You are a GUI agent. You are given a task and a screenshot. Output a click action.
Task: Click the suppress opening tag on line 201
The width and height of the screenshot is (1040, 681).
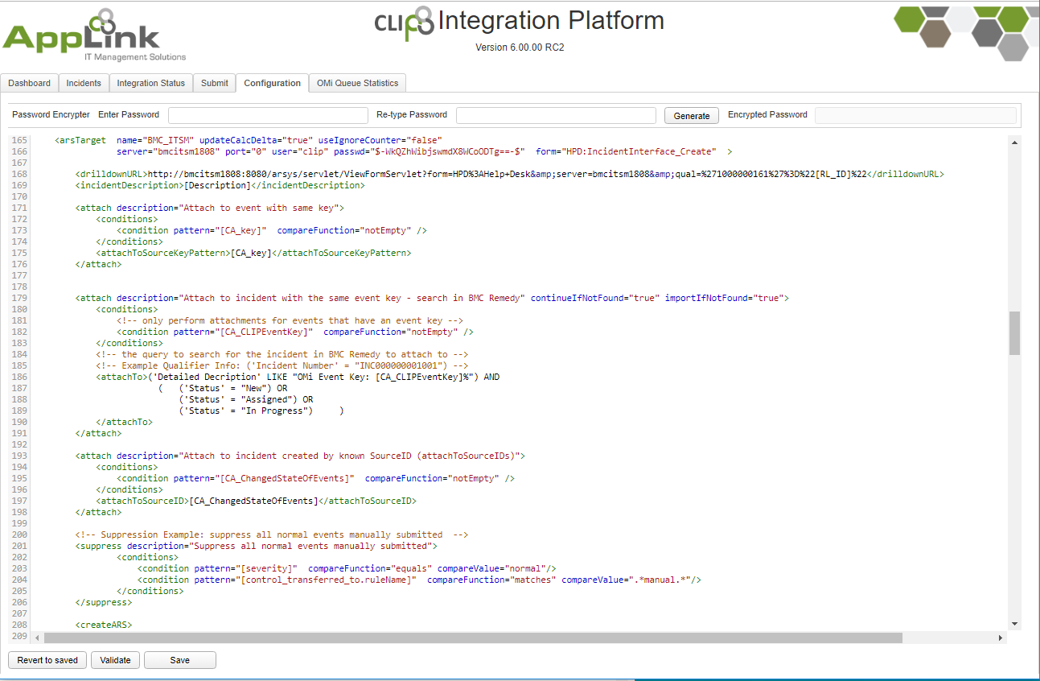click(x=99, y=546)
